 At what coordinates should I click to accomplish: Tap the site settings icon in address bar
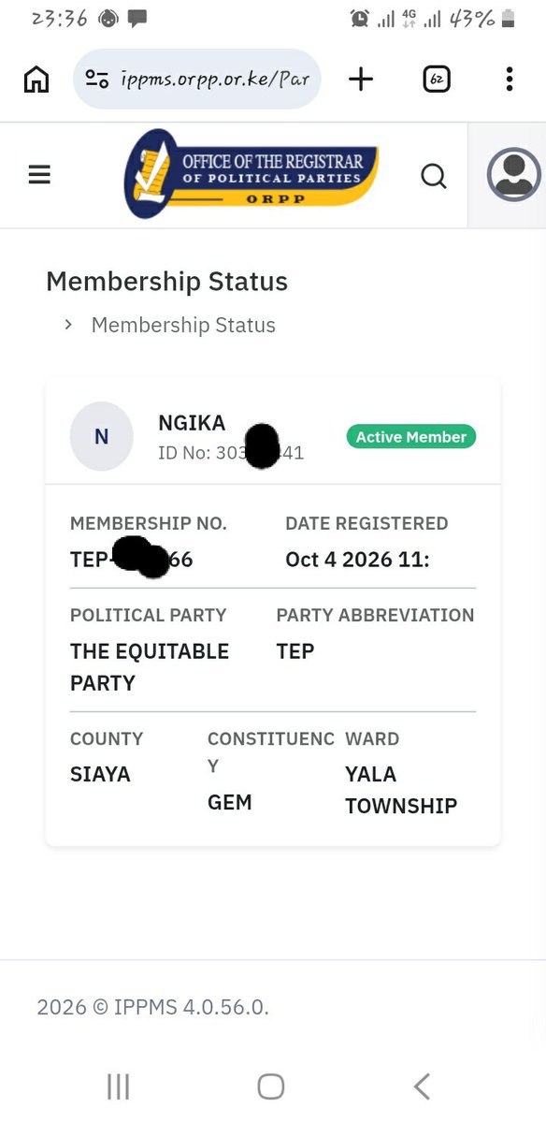coord(96,80)
